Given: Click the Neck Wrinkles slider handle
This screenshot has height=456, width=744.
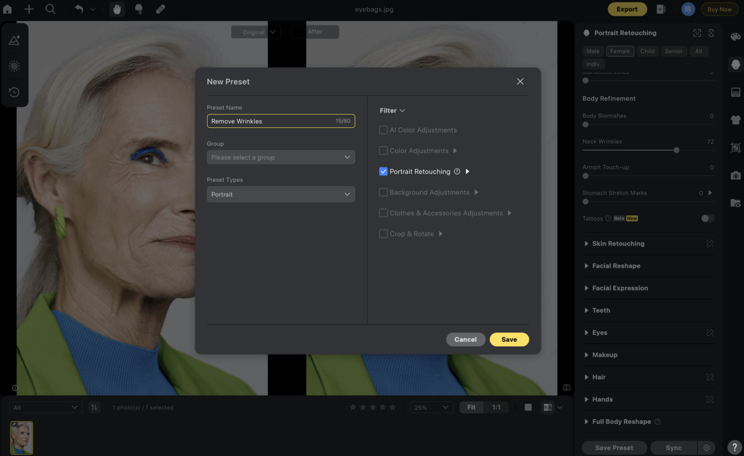Looking at the screenshot, I should coord(676,150).
